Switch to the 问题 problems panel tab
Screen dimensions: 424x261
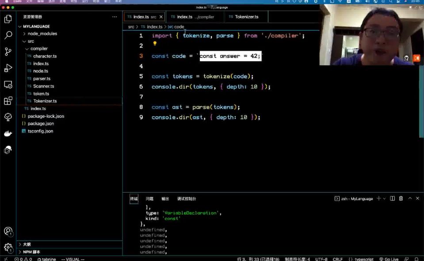tap(150, 199)
